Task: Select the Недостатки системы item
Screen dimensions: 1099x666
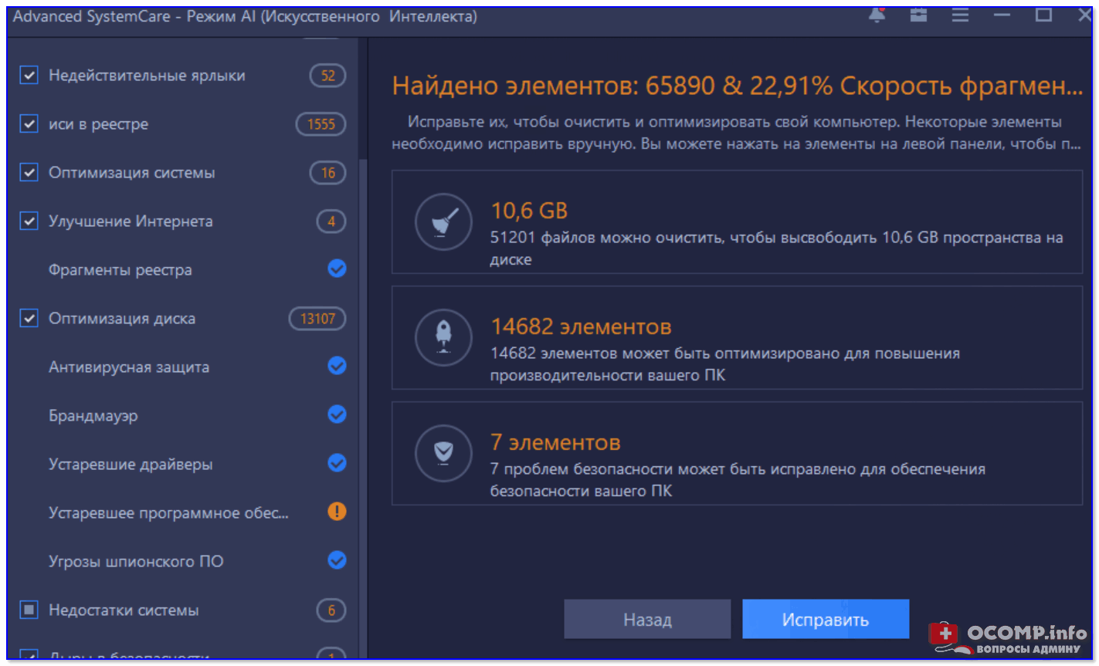Action: pos(124,610)
